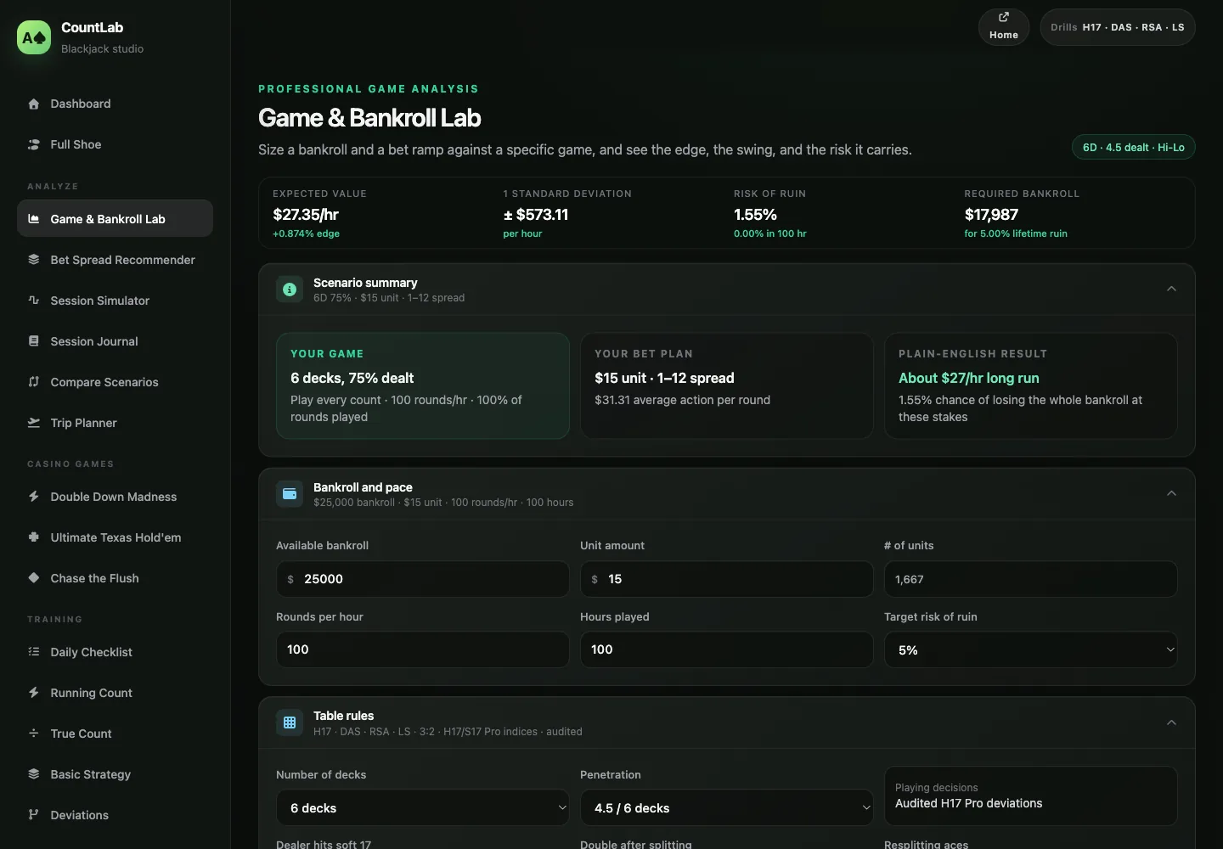Select the Your Game summary card
This screenshot has height=849, width=1223.
(422, 385)
